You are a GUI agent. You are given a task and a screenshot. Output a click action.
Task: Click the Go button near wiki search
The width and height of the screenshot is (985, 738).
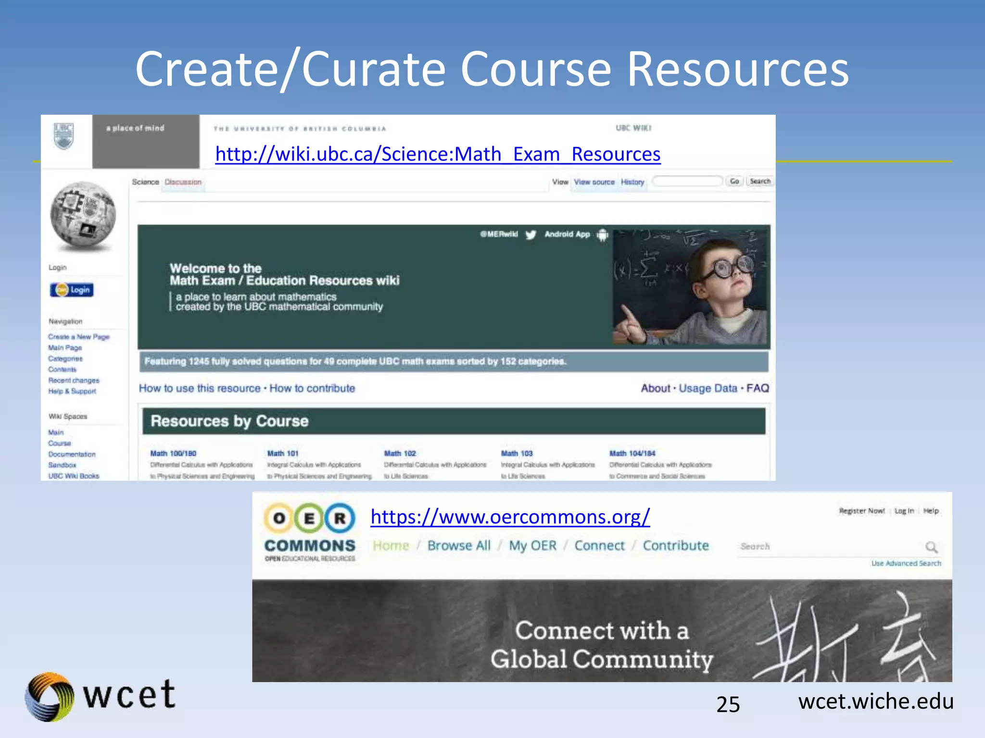click(x=734, y=181)
